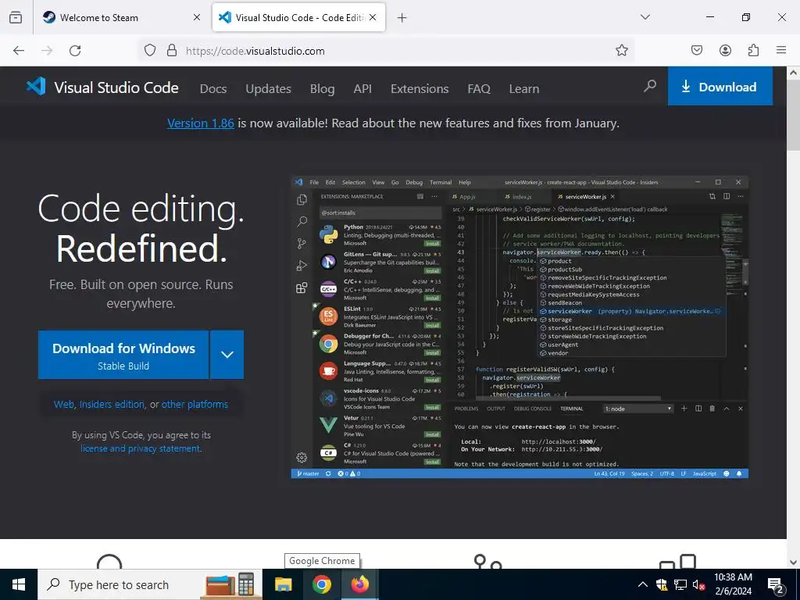This screenshot has width=800, height=600.
Task: Open the Firefox application hamburger menu
Action: click(x=781, y=50)
